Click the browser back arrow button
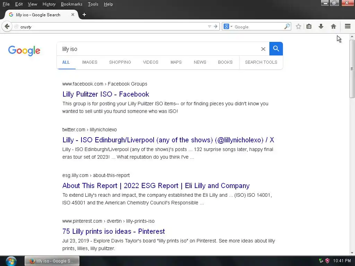 coord(7,27)
